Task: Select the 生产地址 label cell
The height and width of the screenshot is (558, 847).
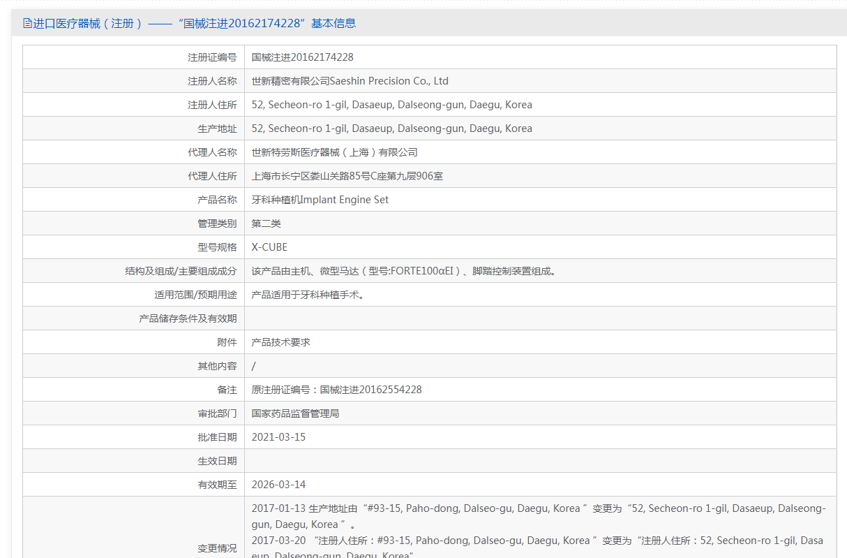Action: pos(133,129)
